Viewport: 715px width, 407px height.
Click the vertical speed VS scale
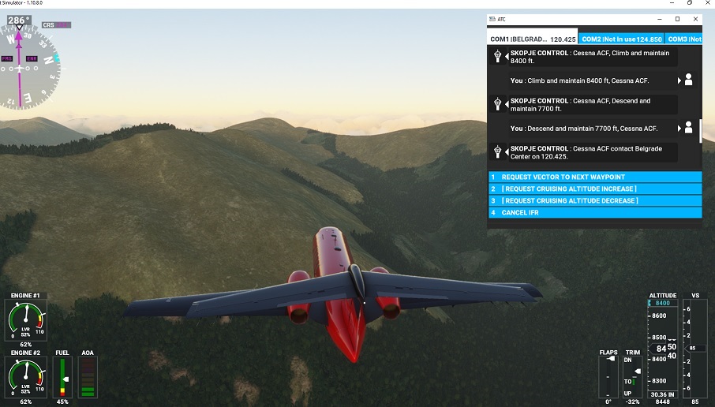pyautogui.click(x=695, y=348)
